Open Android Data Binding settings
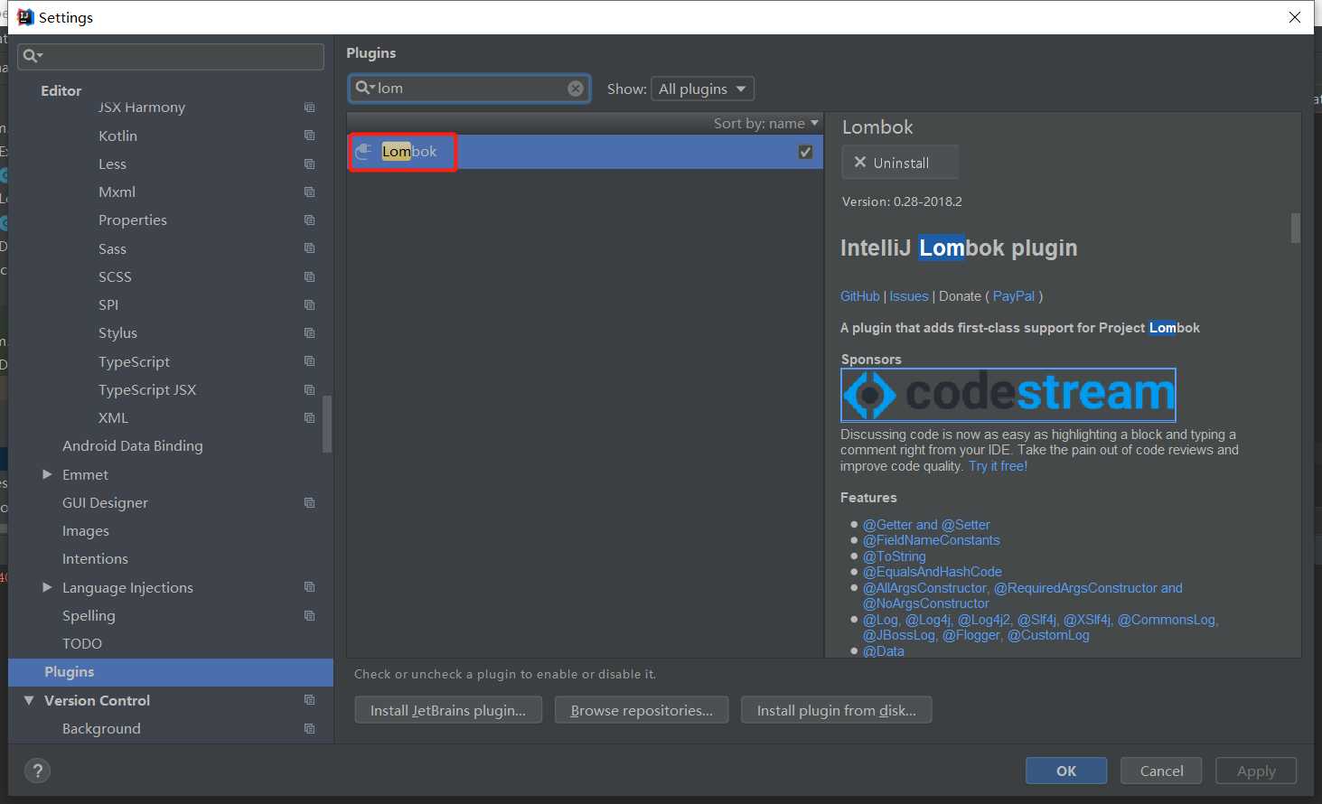The width and height of the screenshot is (1322, 804). 133,446
